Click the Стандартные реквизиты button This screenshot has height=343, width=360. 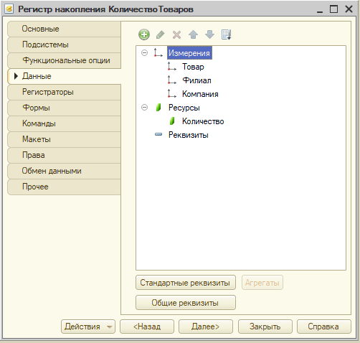[x=186, y=283]
